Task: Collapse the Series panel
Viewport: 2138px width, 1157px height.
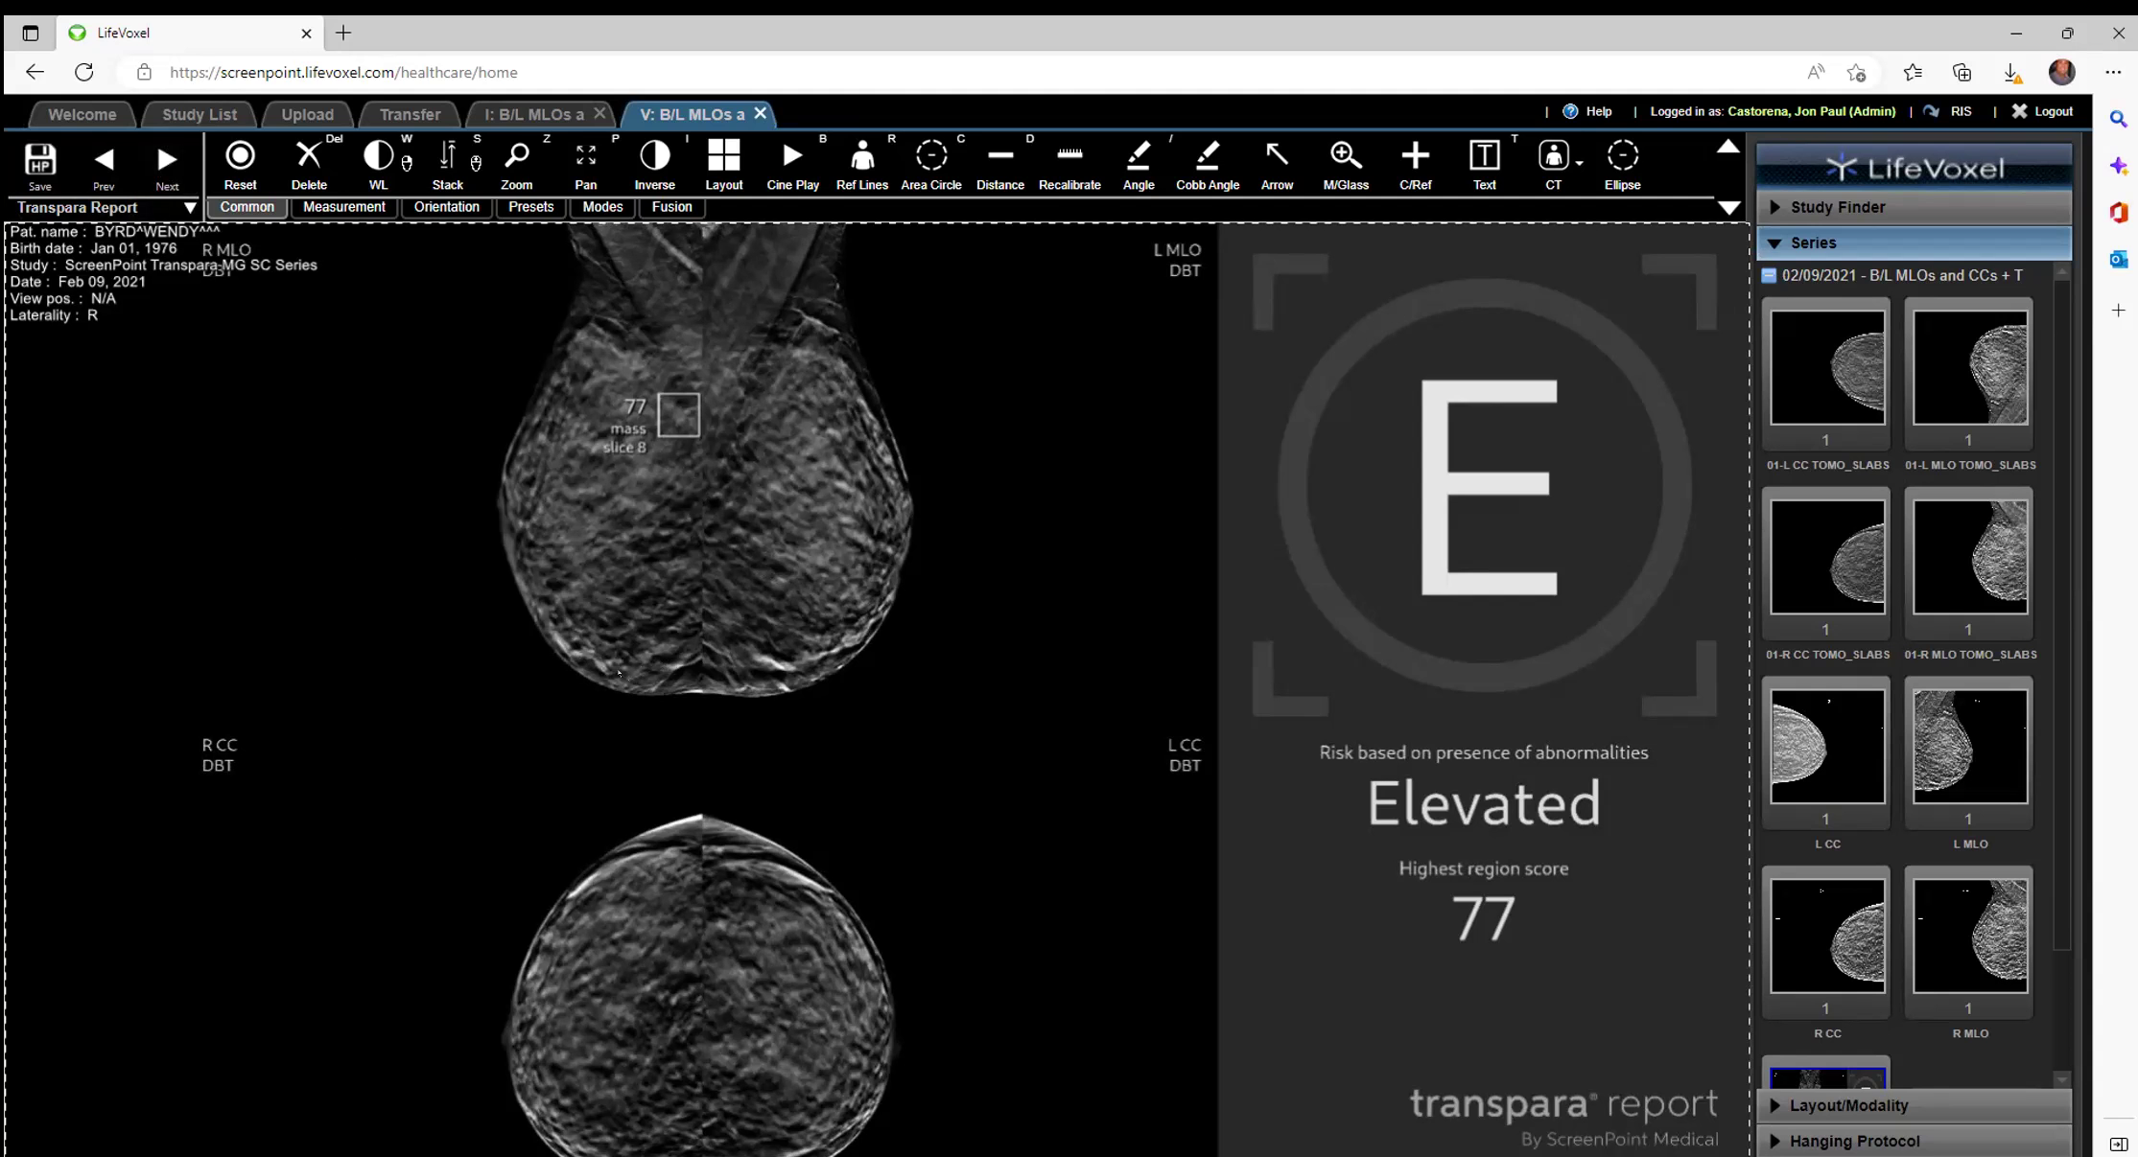Action: 1914,243
